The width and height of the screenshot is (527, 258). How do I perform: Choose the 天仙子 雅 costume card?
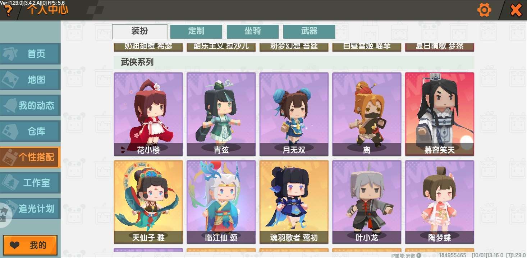[148, 202]
